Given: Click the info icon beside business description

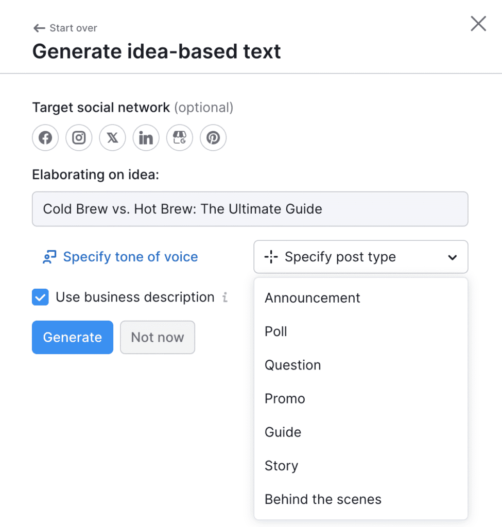Looking at the screenshot, I should tap(224, 297).
